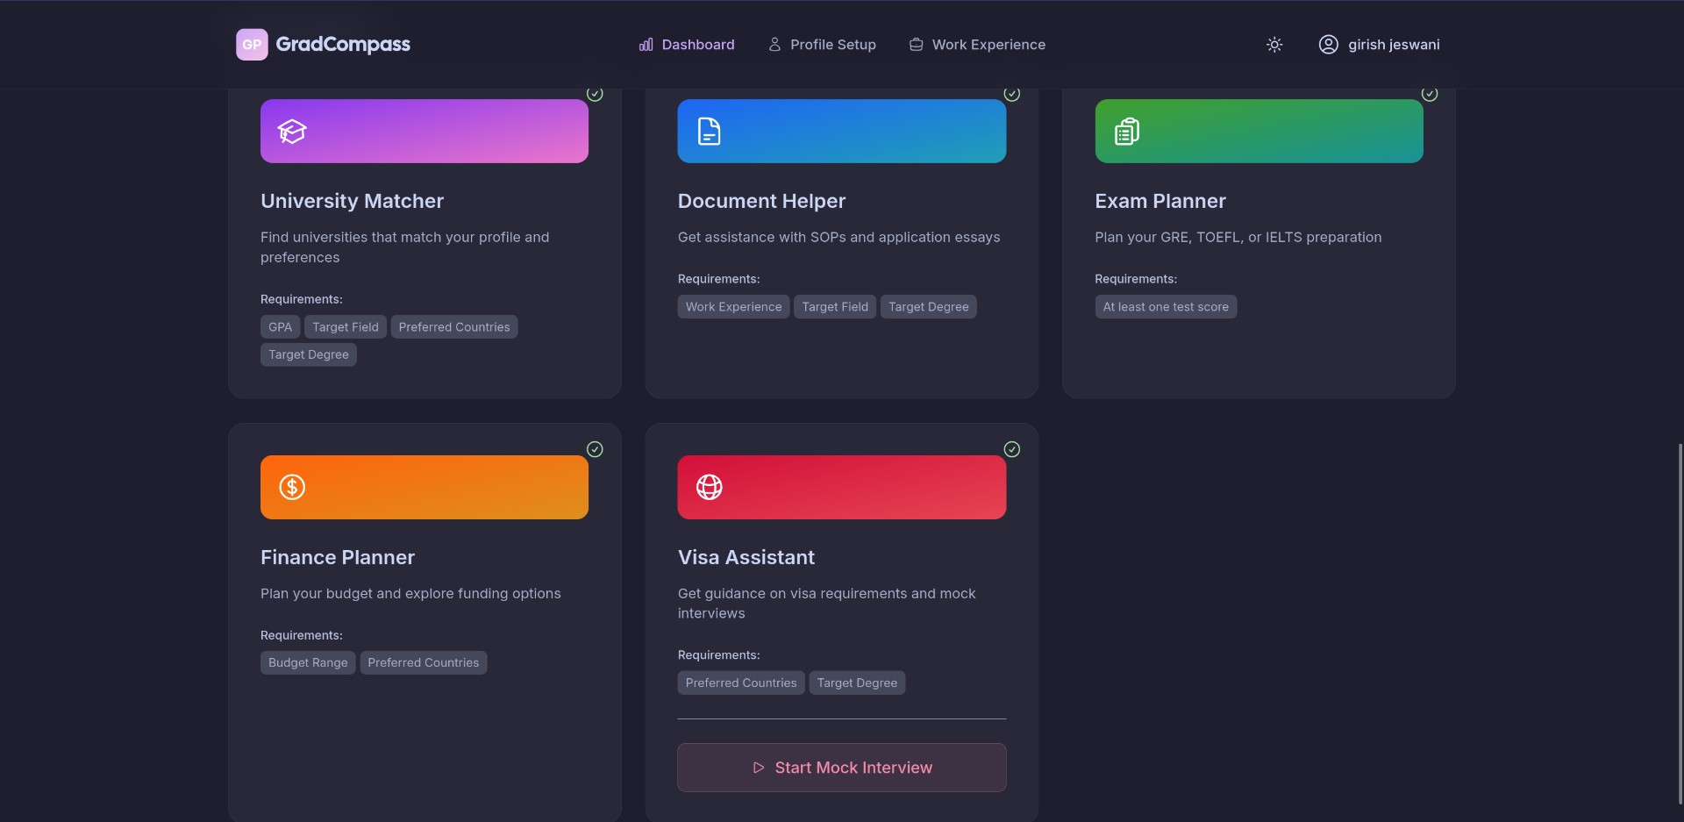Go to the Dashboard tab

687,45
